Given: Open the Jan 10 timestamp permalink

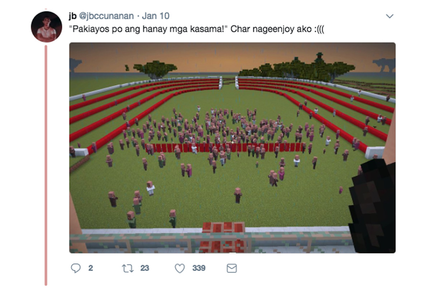Looking at the screenshot, I should [156, 16].
